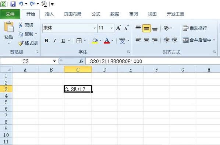The image size is (220, 145).
Task: Open the fill color dropdown arrow
Action: (x=100, y=41)
